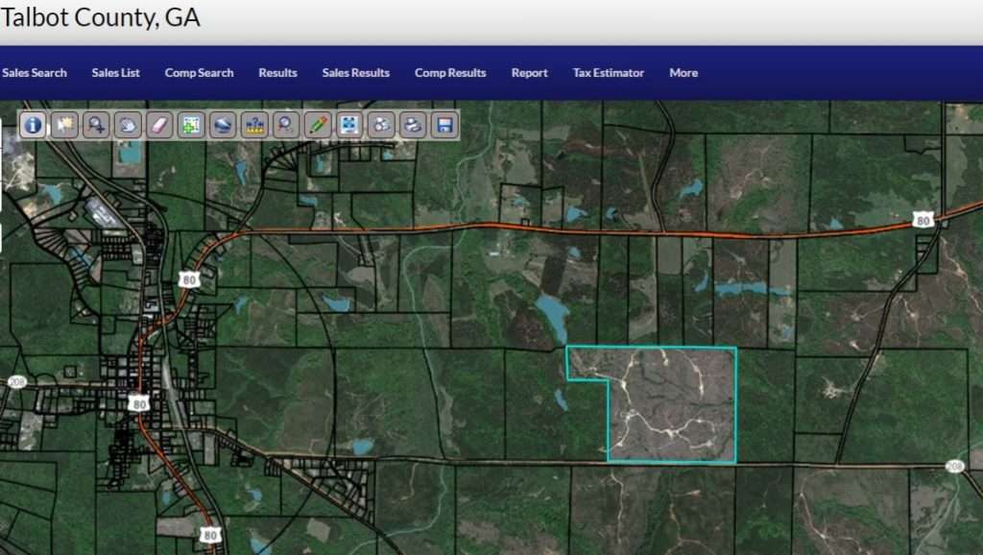Select the Identify info tool
Viewport: 983px width, 555px height.
(x=33, y=125)
